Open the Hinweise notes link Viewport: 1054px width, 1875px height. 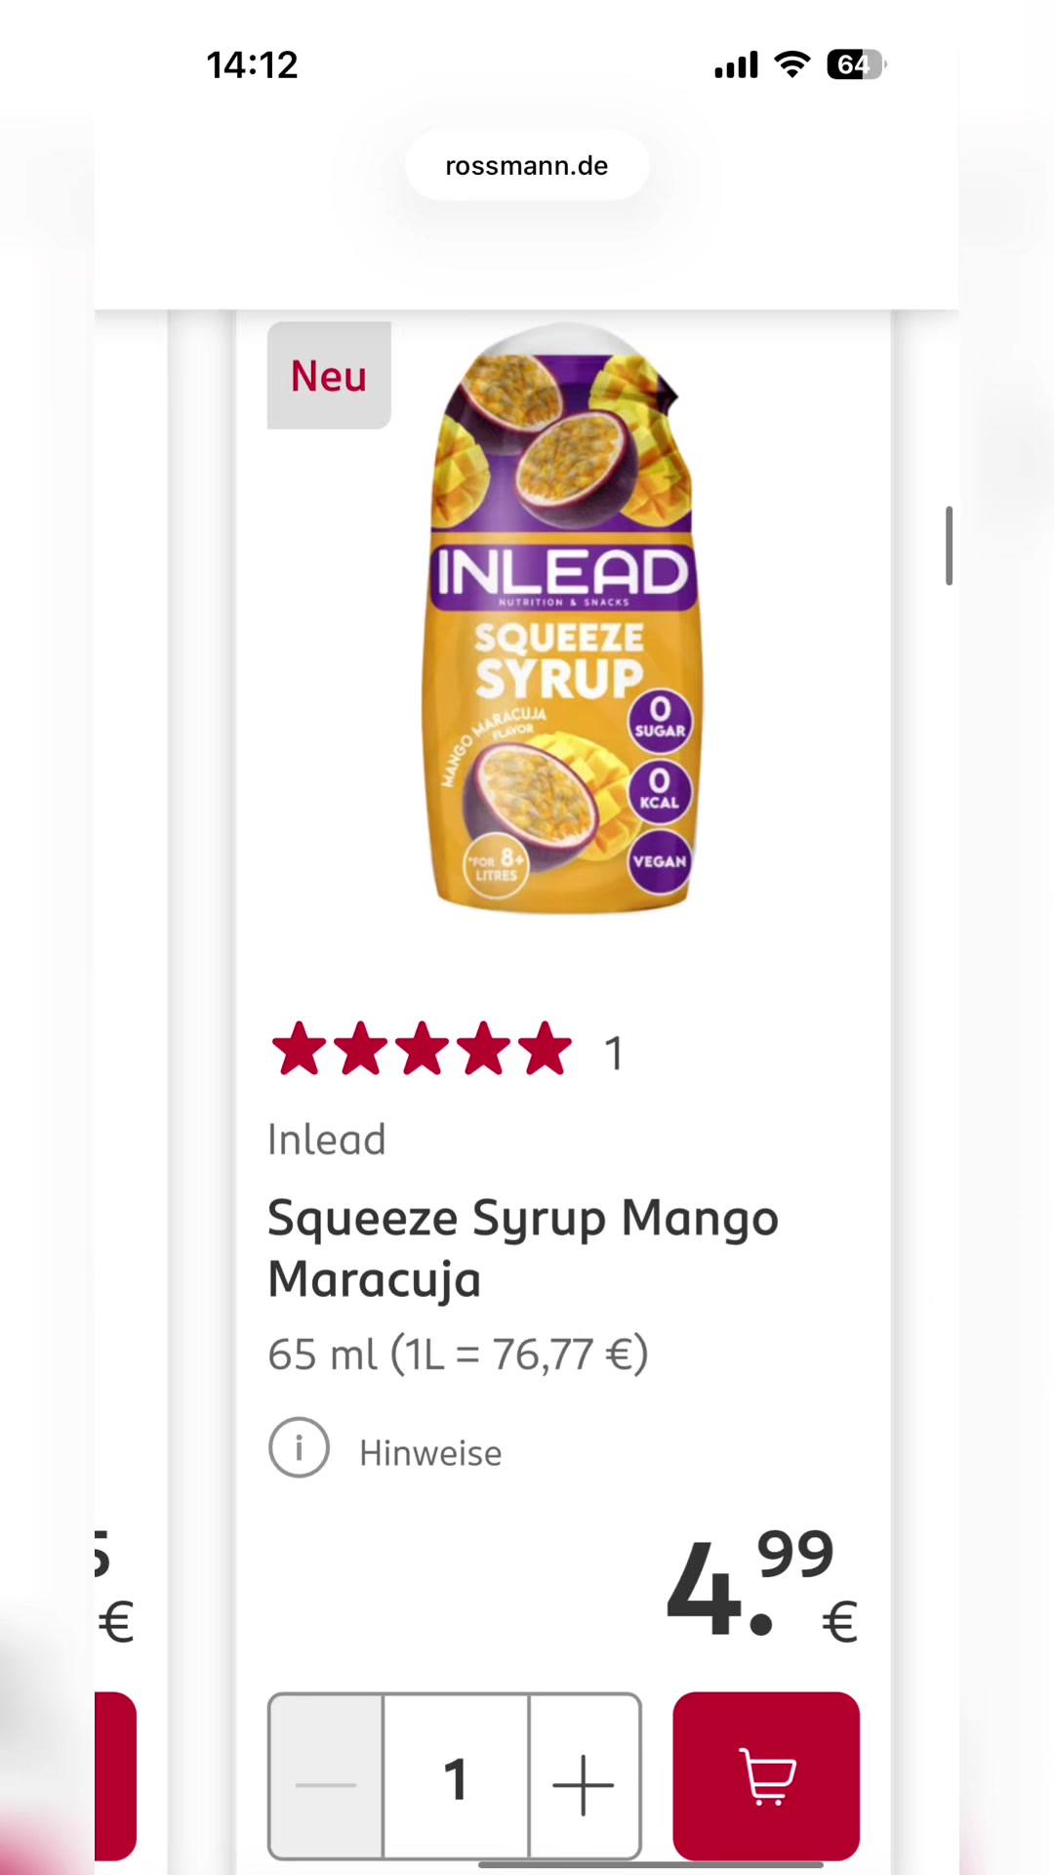pos(430,1453)
